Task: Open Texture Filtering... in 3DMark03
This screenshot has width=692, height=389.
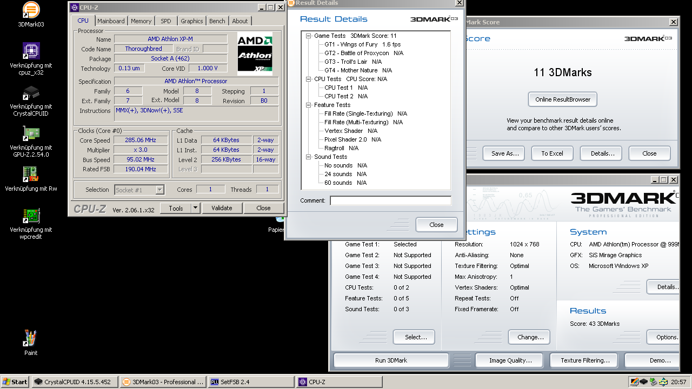Action: click(585, 360)
